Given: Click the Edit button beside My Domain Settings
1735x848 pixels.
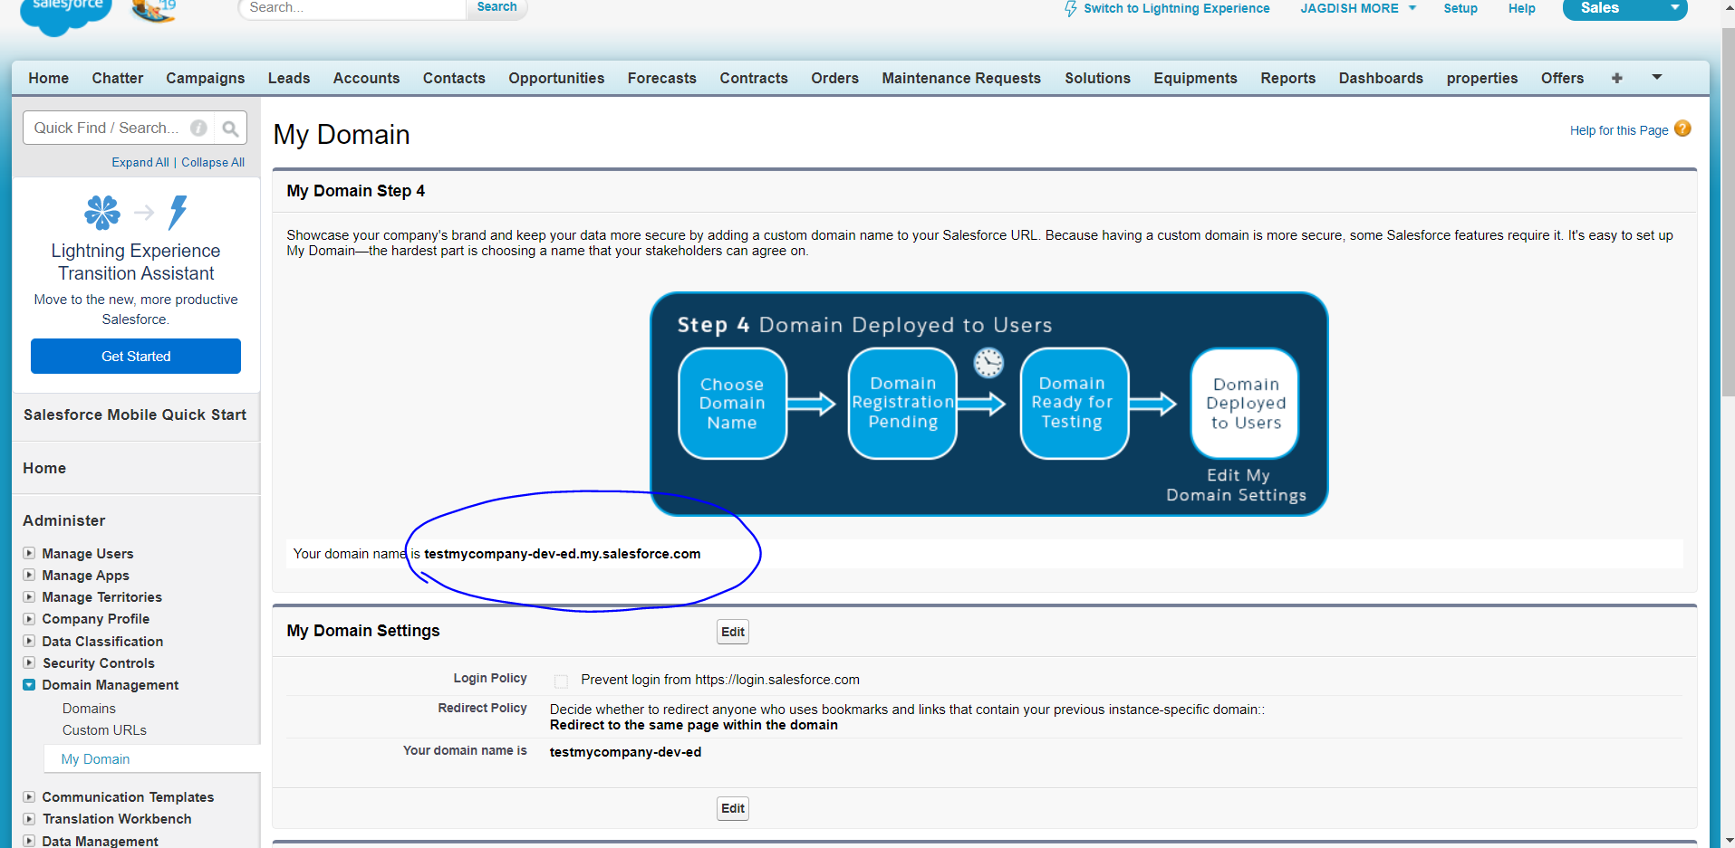Looking at the screenshot, I should tap(733, 632).
